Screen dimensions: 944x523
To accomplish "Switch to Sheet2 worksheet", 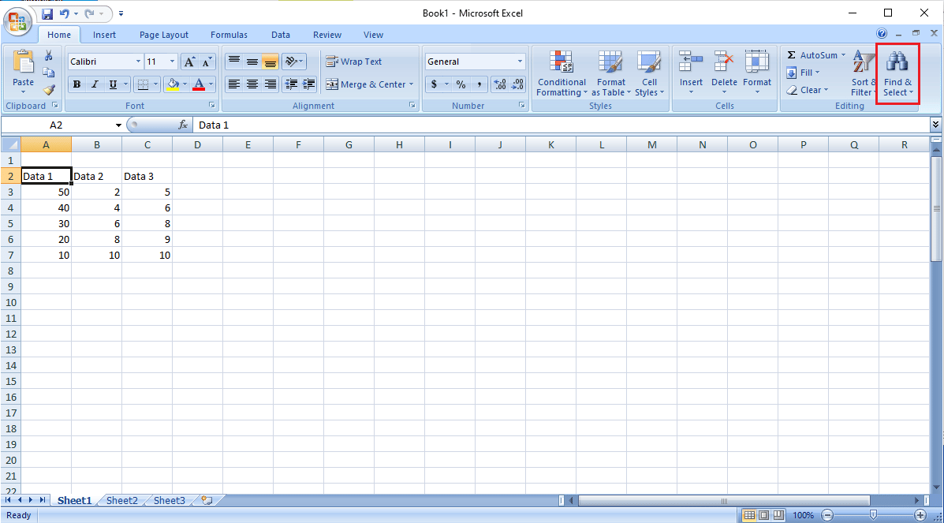I will pyautogui.click(x=121, y=500).
